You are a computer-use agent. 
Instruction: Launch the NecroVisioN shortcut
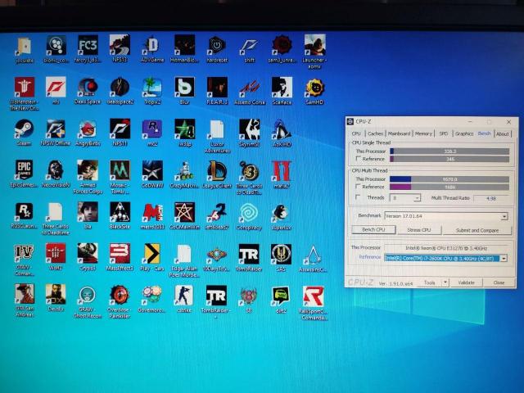pyautogui.click(x=56, y=174)
